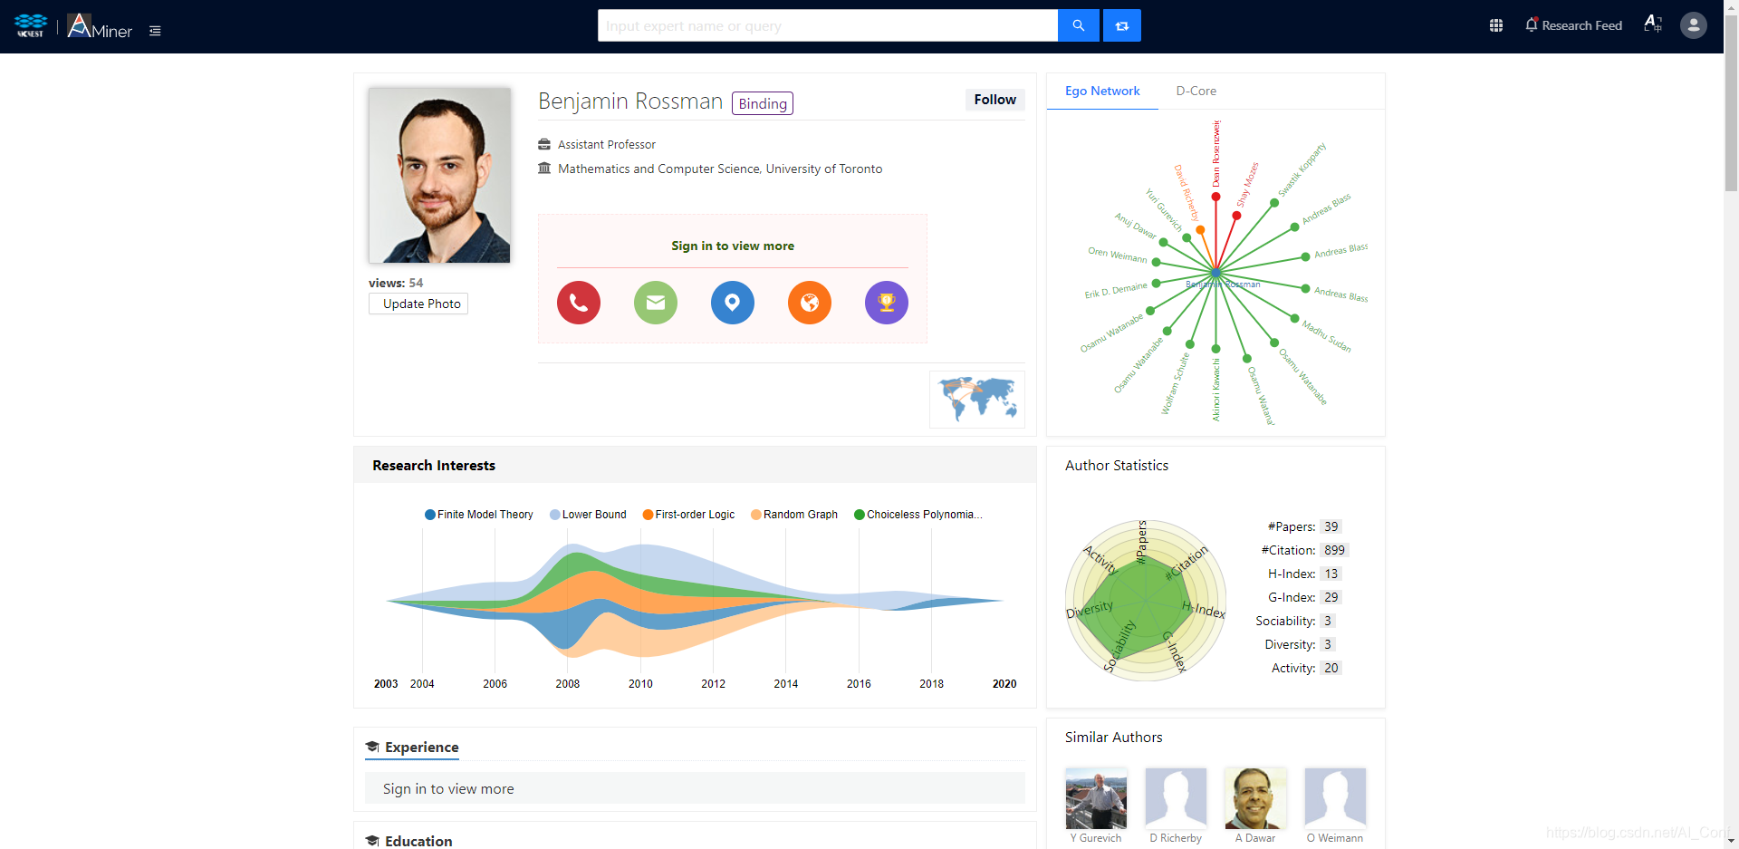Open O Weimann similar author photo
Viewport: 1739px width, 849px height.
point(1335,798)
